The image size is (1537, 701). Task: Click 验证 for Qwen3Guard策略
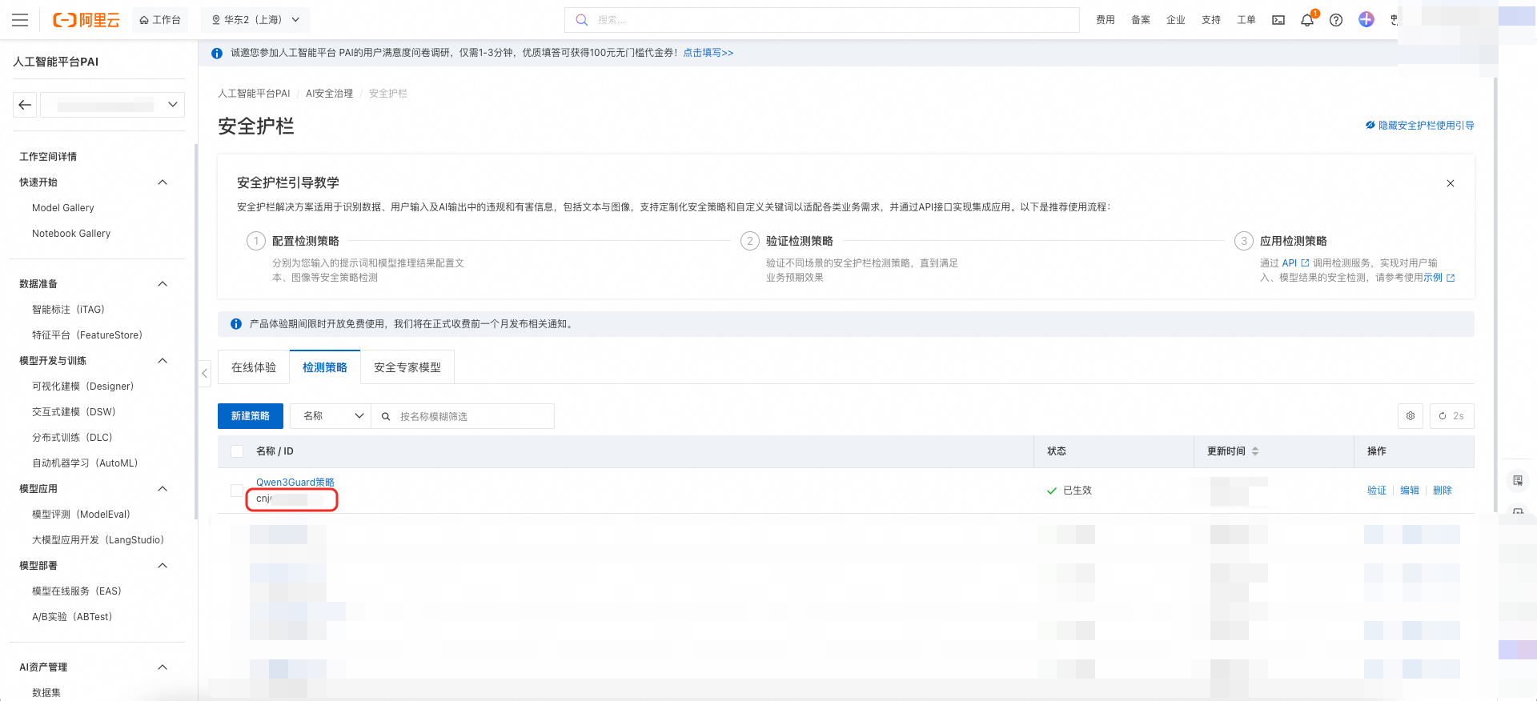click(1377, 491)
